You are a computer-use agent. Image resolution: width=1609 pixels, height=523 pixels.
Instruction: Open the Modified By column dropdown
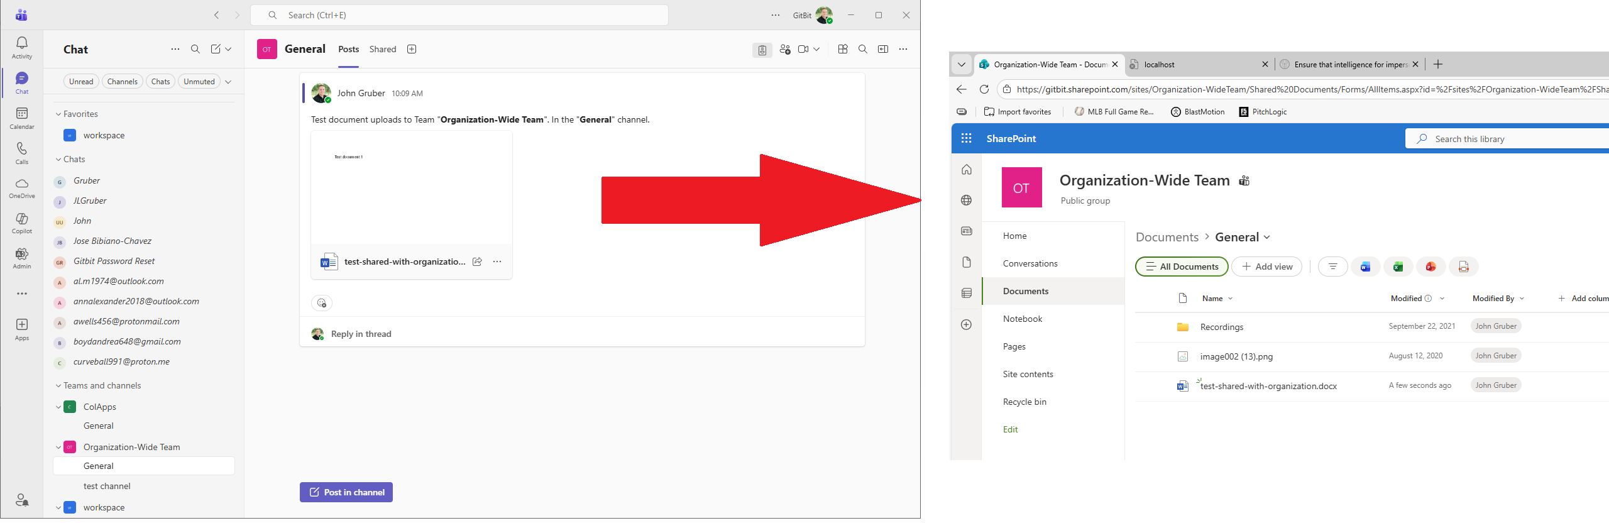coord(1522,299)
